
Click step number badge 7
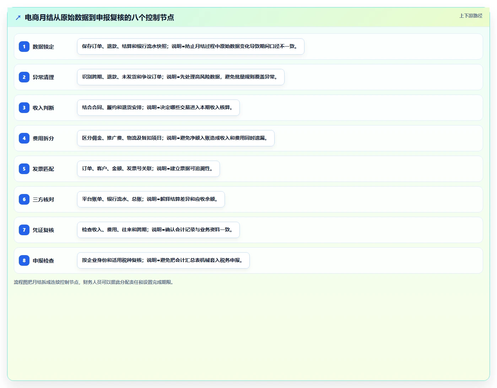coord(24,230)
